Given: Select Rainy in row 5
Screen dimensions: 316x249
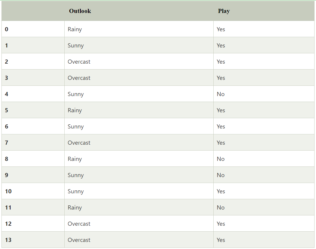Looking at the screenshot, I should pyautogui.click(x=75, y=110).
